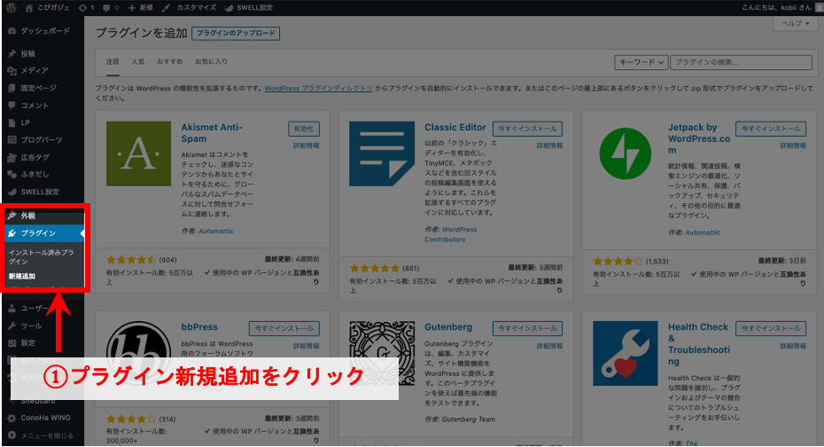
Task: Open the Classic Editor title link
Action: coord(455,127)
